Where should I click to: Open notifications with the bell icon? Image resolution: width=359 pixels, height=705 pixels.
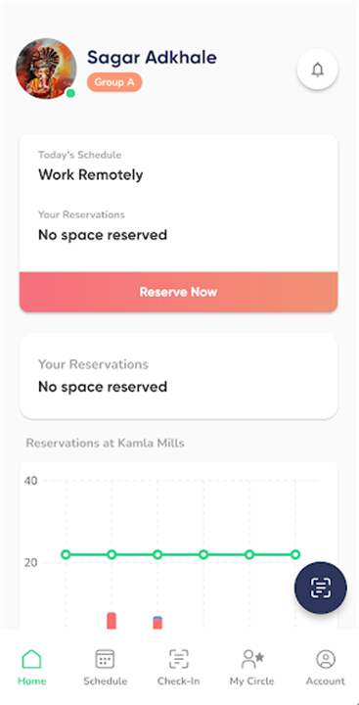317,70
